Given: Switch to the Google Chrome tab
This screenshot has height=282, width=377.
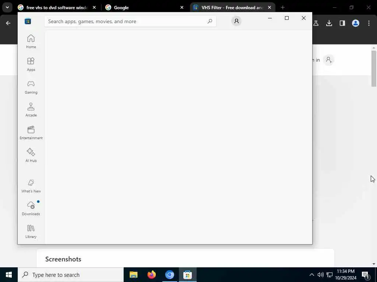Looking at the screenshot, I should (144, 8).
